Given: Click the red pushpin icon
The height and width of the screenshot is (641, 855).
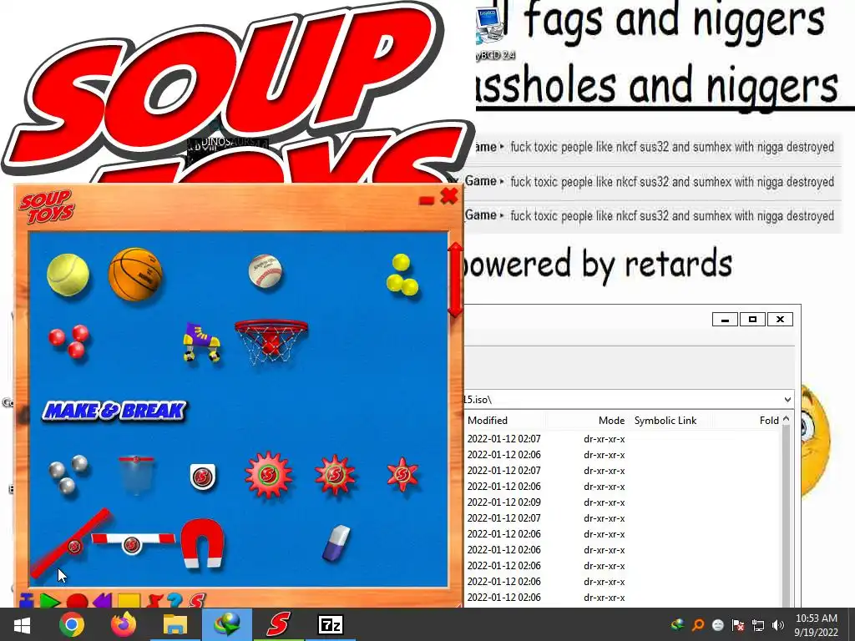Looking at the screenshot, I should point(154,601).
